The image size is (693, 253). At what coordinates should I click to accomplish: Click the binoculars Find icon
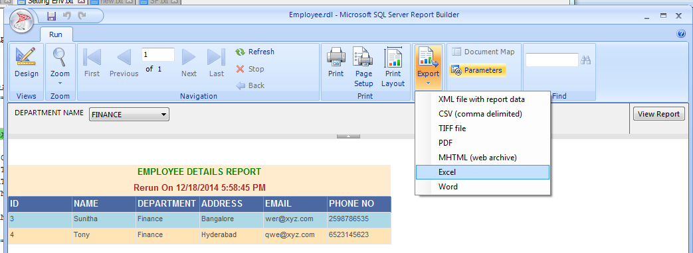coord(585,60)
